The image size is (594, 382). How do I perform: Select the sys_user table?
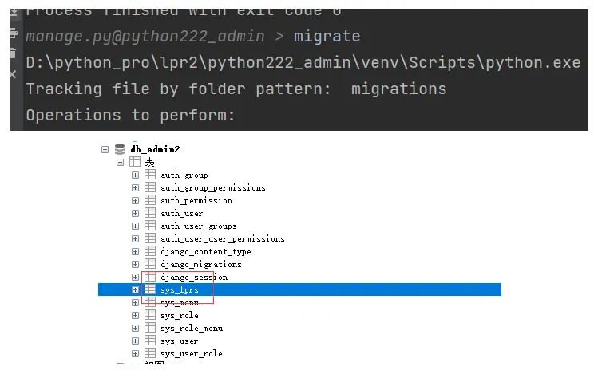(180, 341)
